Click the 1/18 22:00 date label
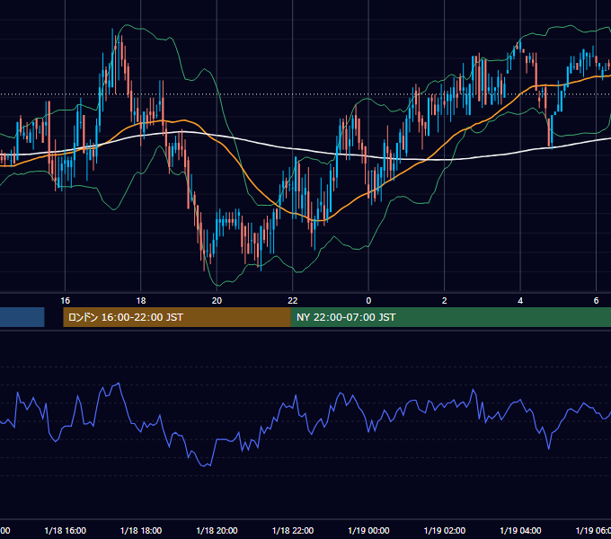611x539 pixels. [x=293, y=530]
